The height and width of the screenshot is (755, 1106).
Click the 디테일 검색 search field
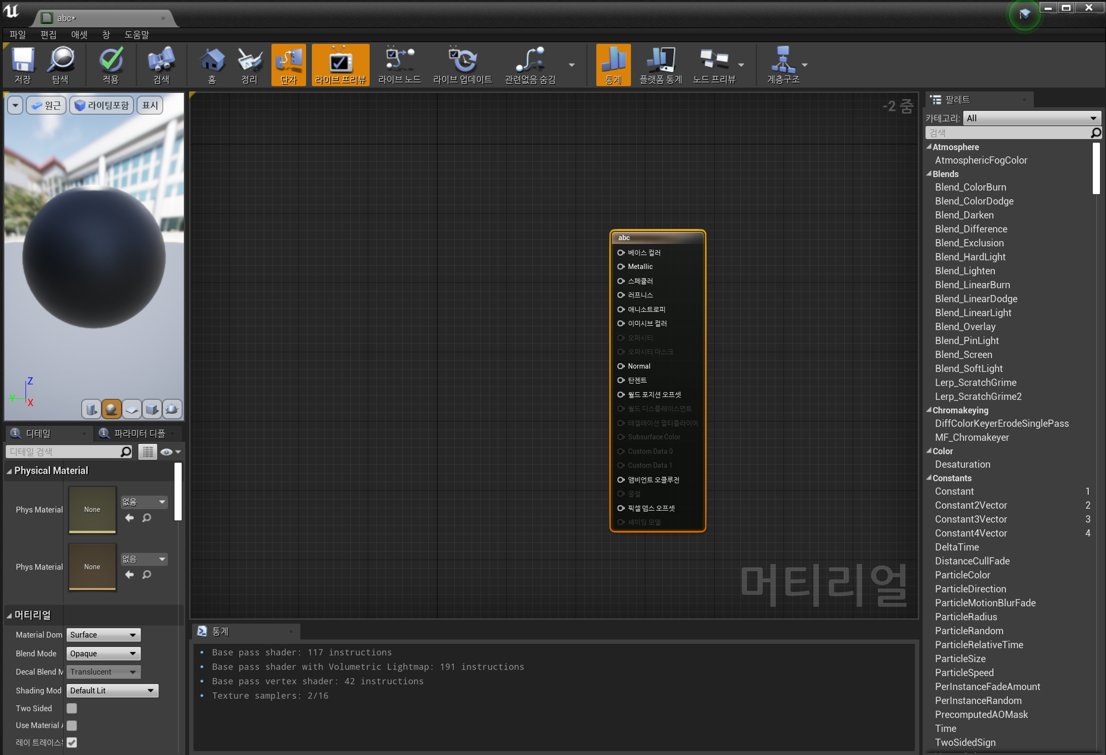pyautogui.click(x=69, y=452)
